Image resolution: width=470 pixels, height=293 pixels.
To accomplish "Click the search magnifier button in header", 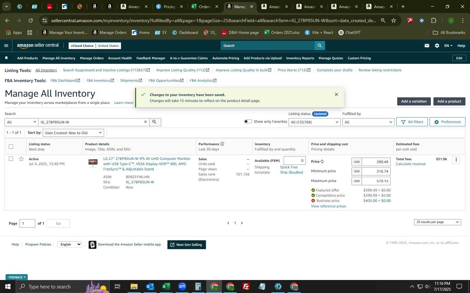I will point(320,46).
